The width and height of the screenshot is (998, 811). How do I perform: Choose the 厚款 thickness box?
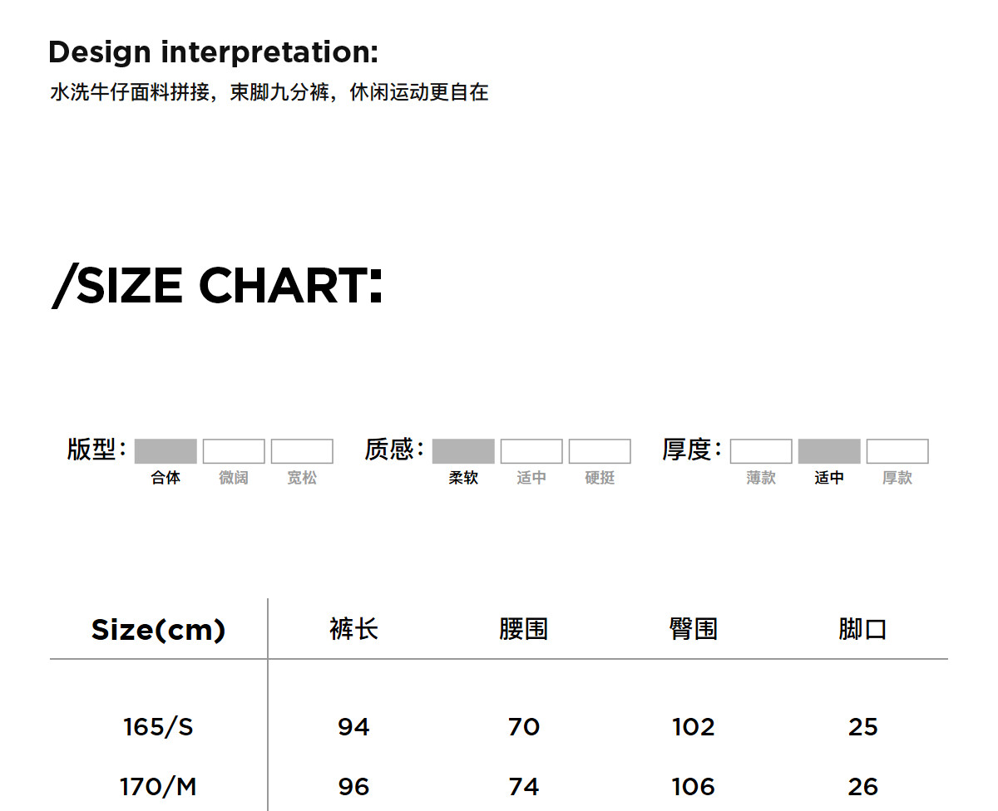[x=897, y=451]
